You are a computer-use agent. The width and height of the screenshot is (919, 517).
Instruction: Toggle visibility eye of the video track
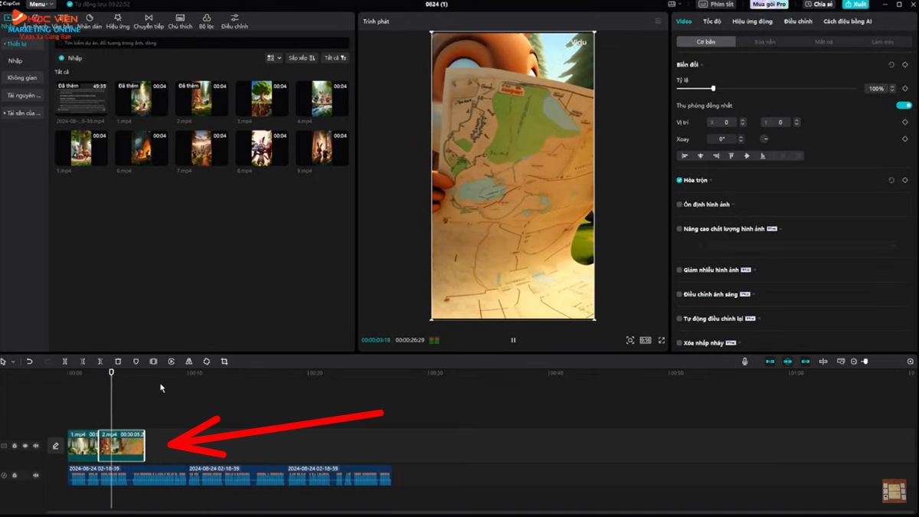(x=25, y=445)
